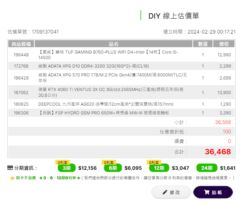Click the price 1,290

[x=226, y=104]
